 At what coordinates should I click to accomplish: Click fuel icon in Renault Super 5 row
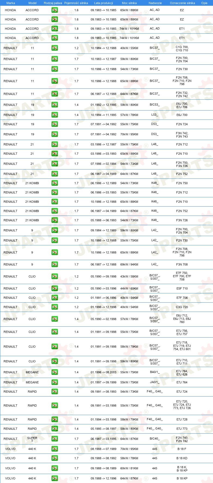[x=54, y=439]
